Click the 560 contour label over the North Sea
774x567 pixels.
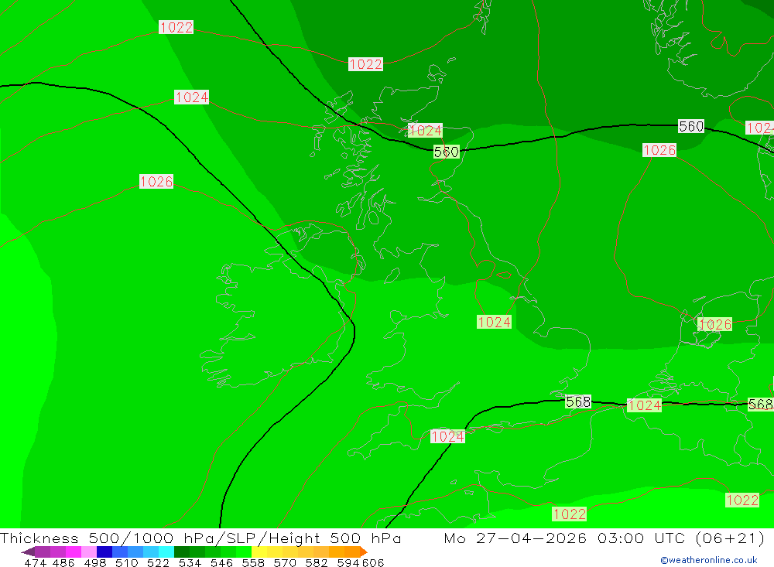coord(691,126)
